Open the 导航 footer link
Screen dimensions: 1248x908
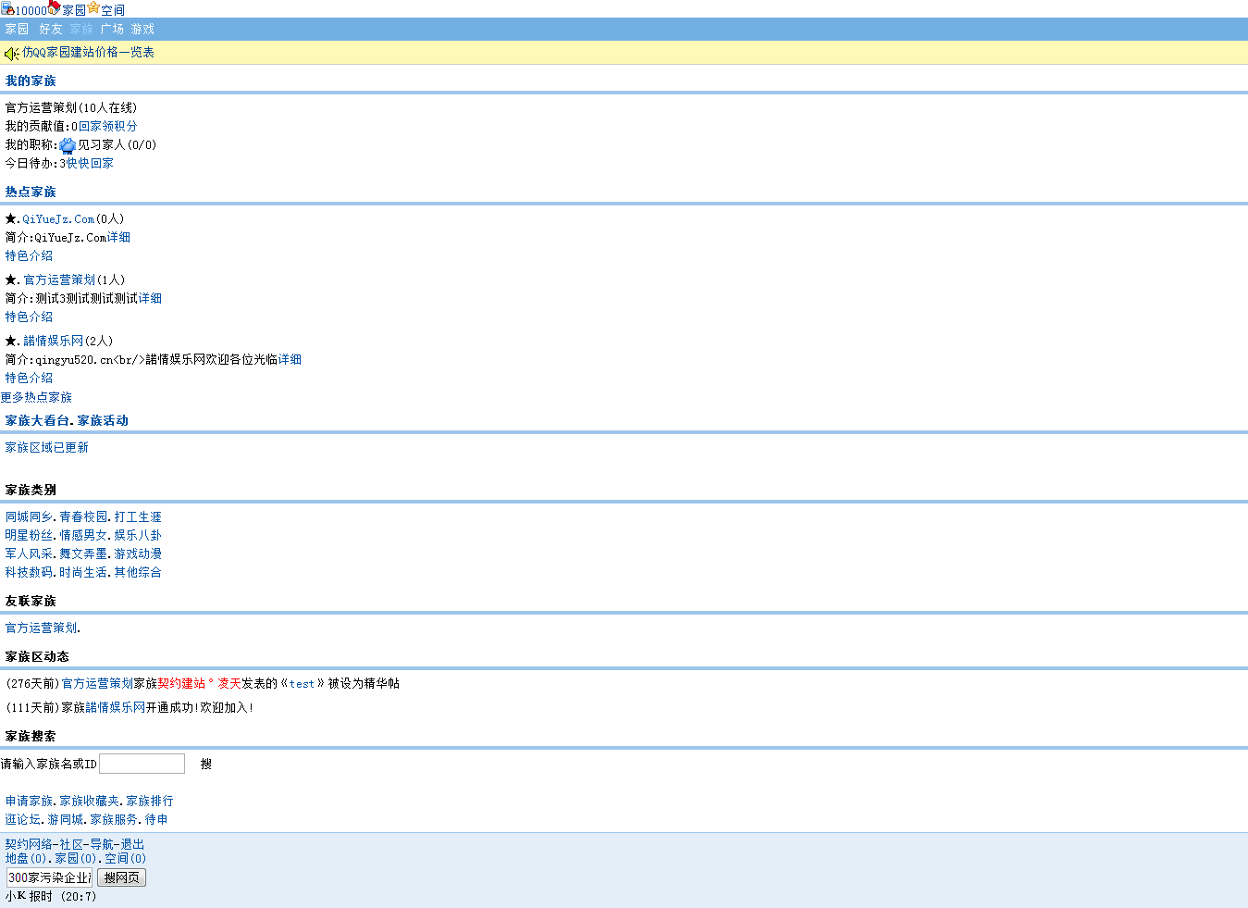tap(102, 845)
